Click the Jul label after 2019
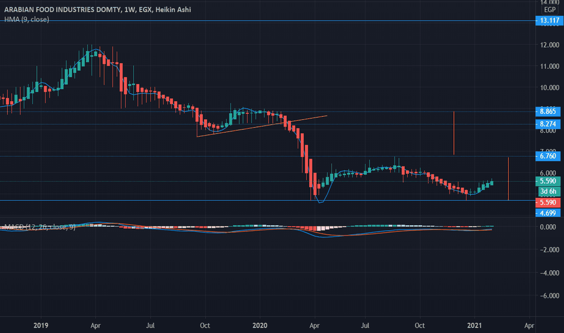 [x=150, y=326]
